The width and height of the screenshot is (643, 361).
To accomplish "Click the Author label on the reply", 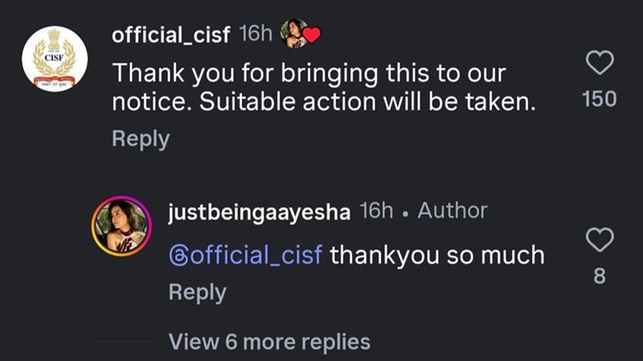I will pyautogui.click(x=452, y=211).
